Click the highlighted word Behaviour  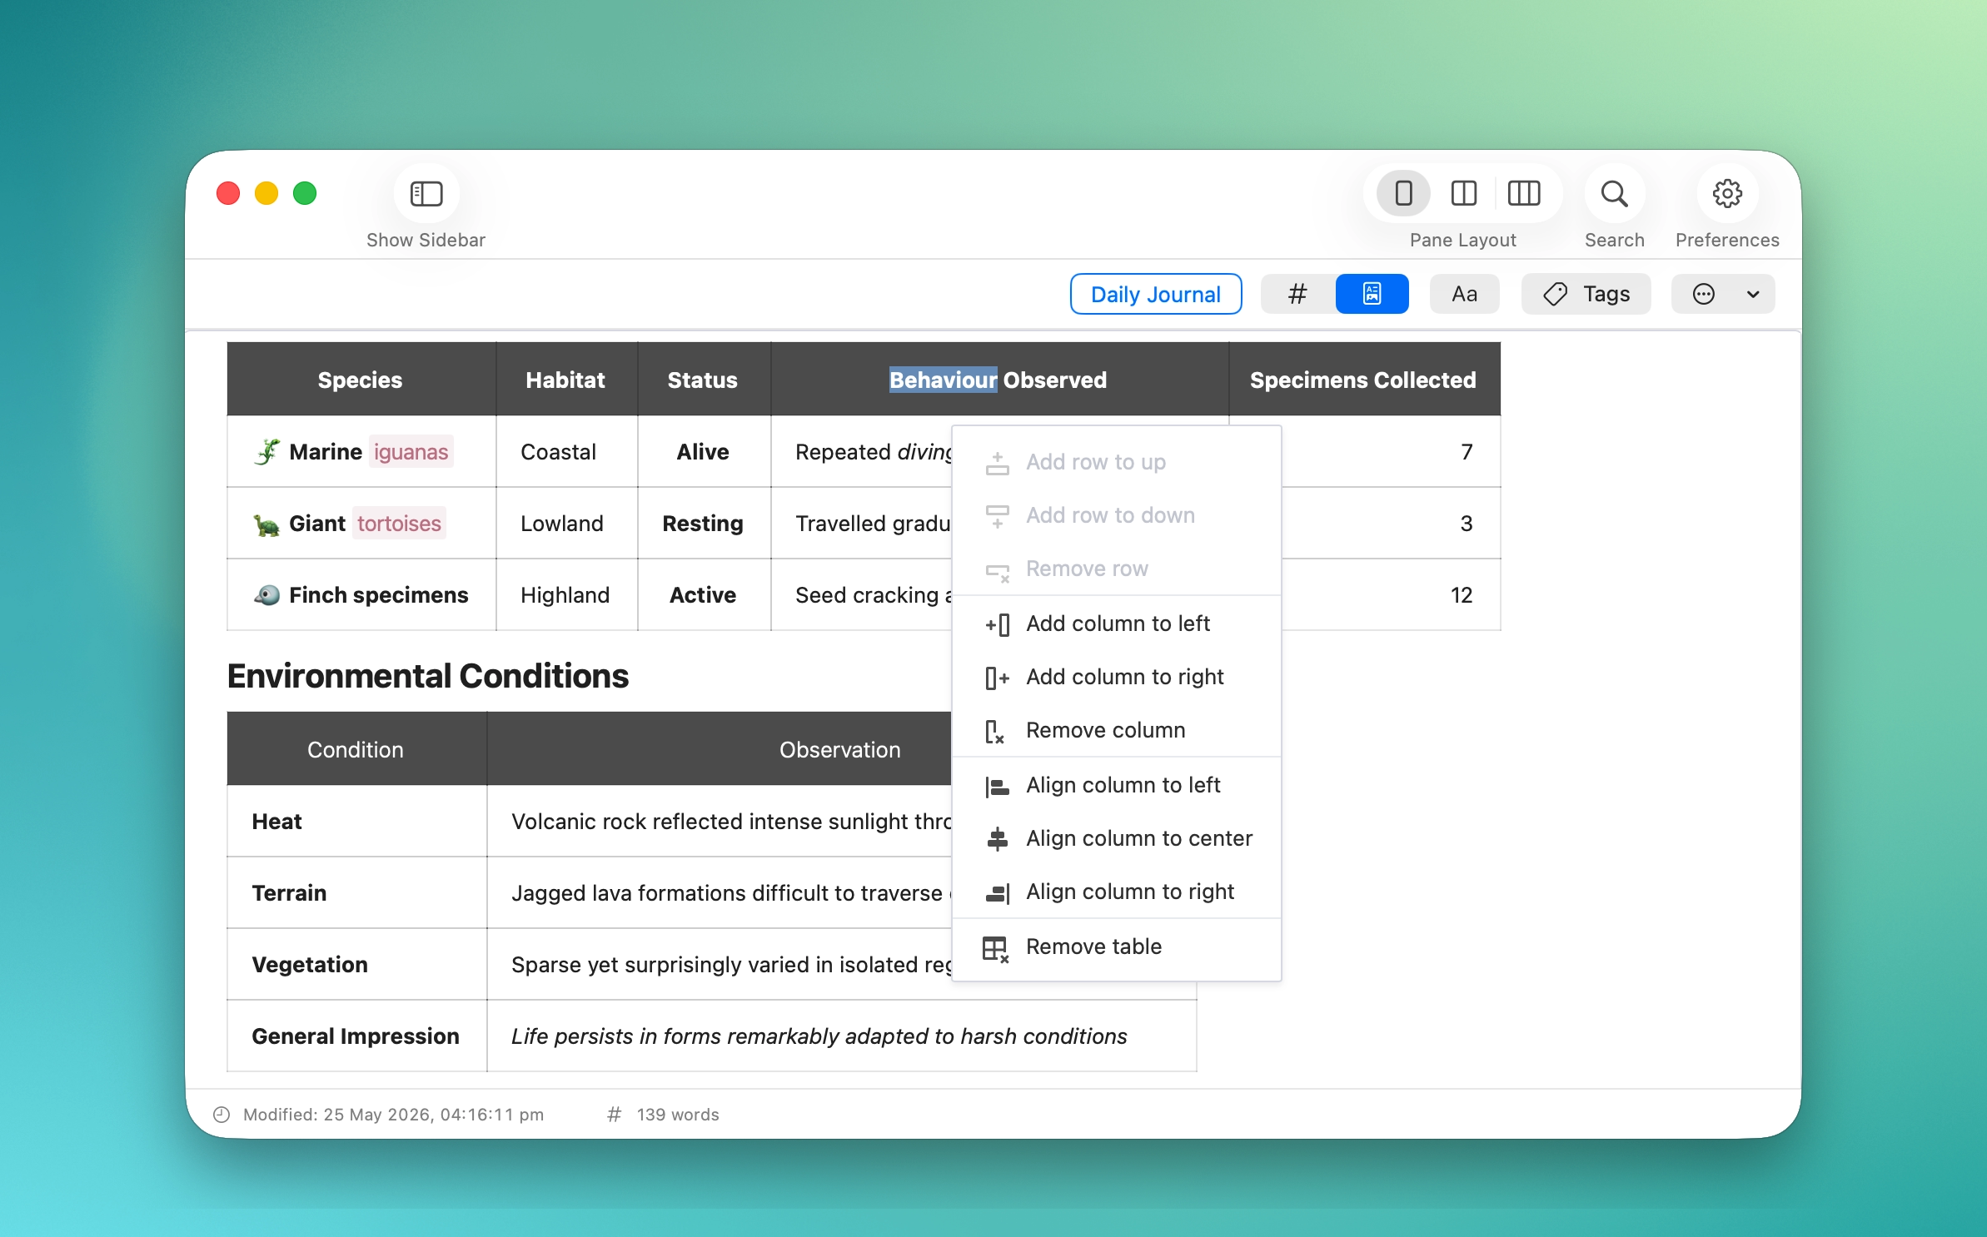coord(943,380)
